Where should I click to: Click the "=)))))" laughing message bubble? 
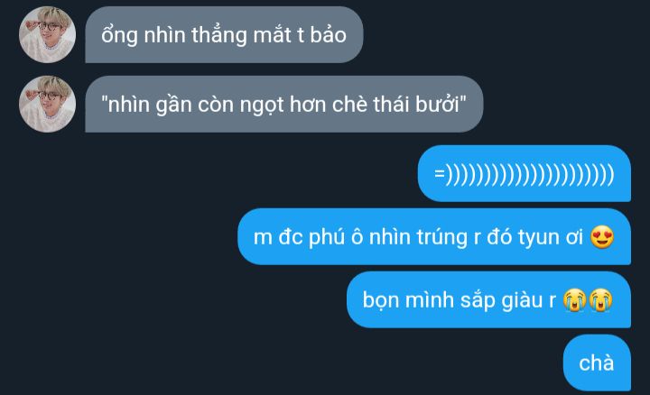coord(525,173)
